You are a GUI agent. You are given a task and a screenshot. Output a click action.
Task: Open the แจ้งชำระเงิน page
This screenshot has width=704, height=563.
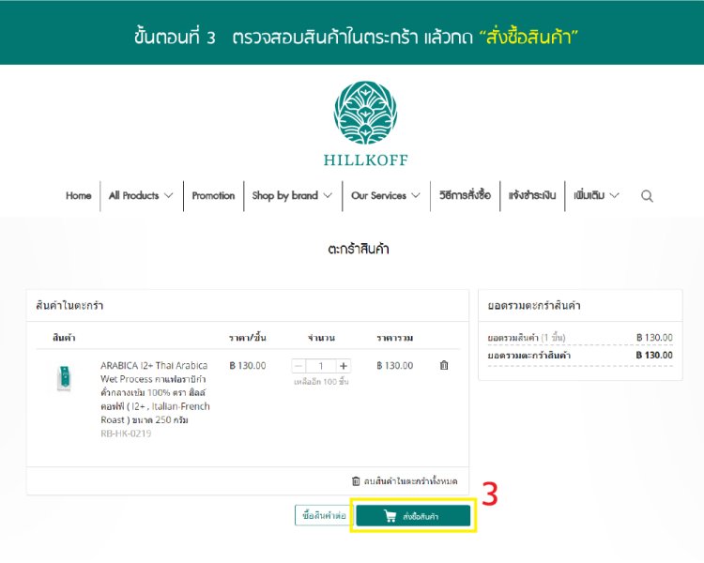coord(532,196)
